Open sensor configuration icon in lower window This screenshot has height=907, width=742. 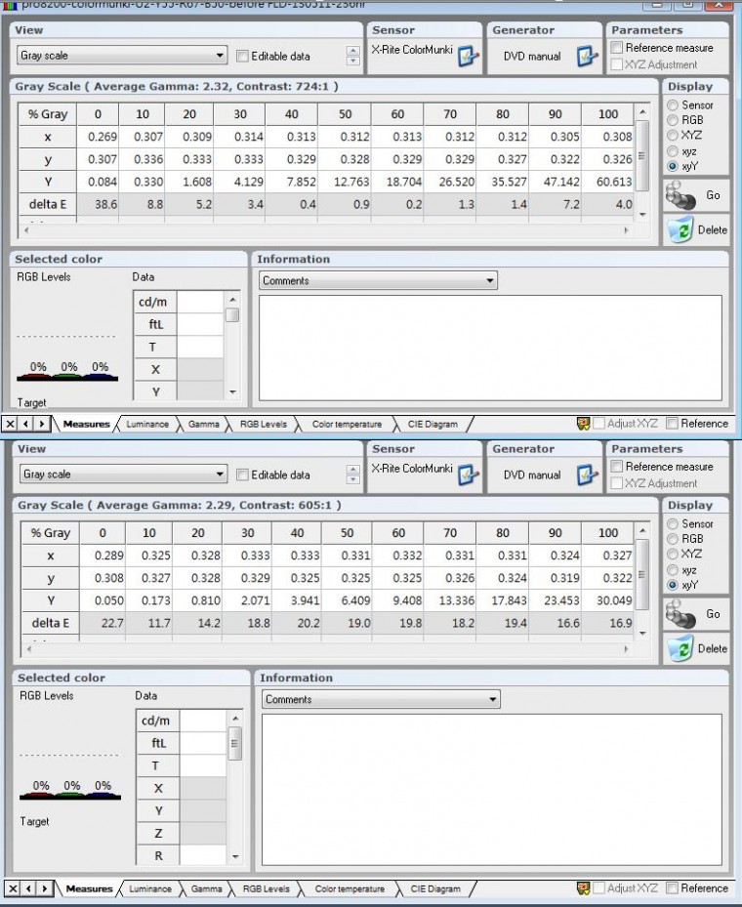point(468,474)
